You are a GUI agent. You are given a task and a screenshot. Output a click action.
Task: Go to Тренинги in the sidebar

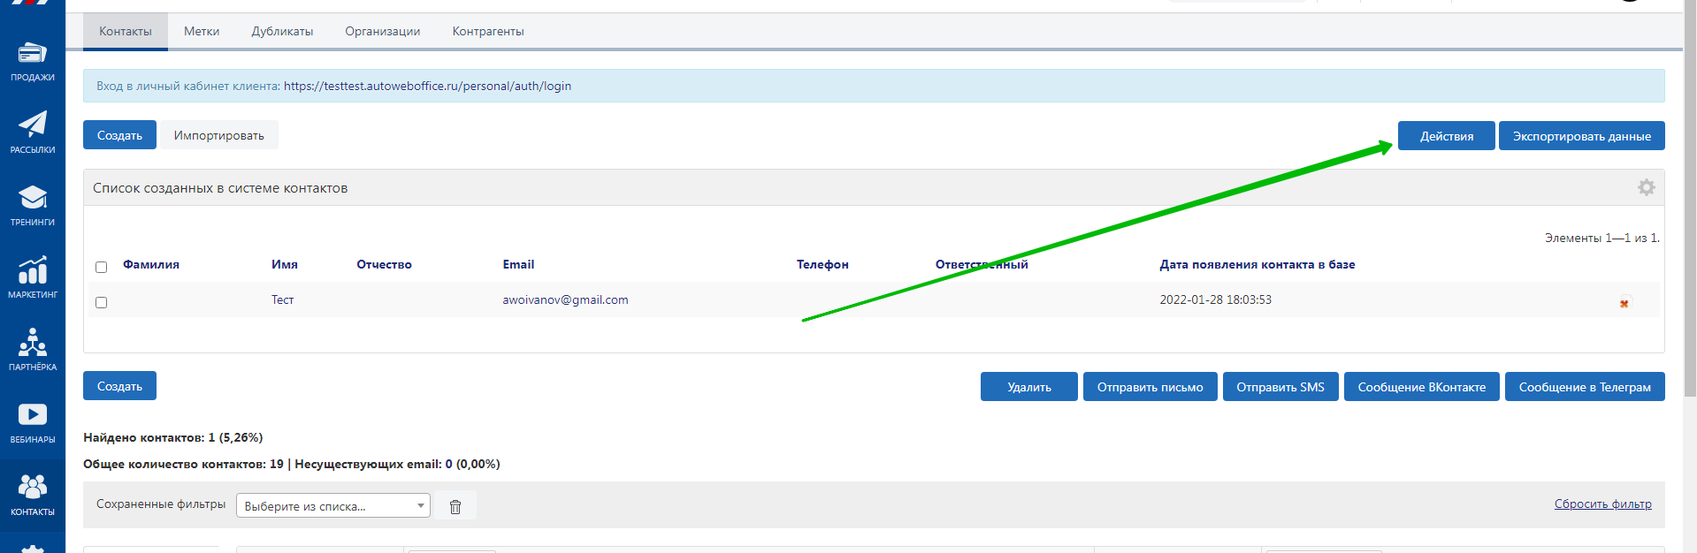pyautogui.click(x=33, y=205)
